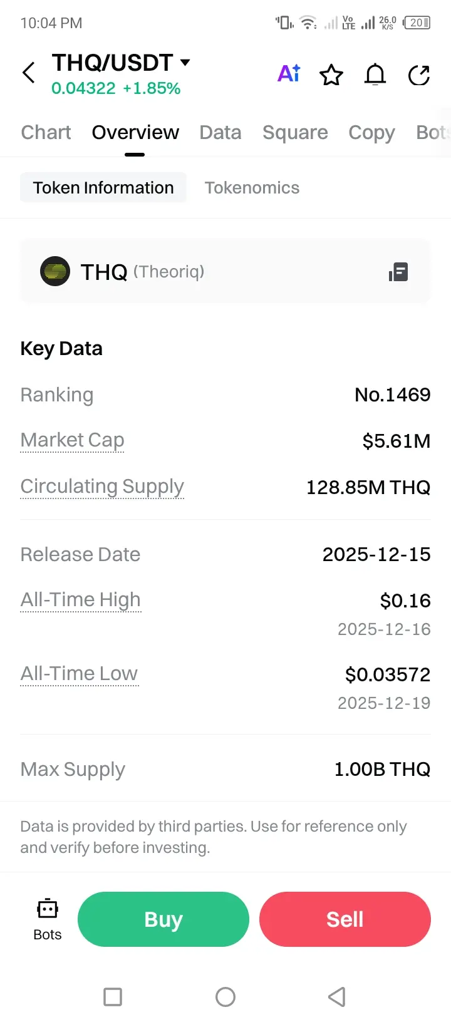Tap the Android home navigation button
451x1027 pixels.
225,996
